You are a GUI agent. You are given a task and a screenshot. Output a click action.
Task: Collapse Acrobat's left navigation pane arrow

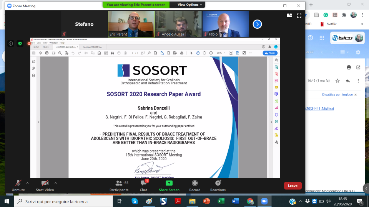(38, 122)
